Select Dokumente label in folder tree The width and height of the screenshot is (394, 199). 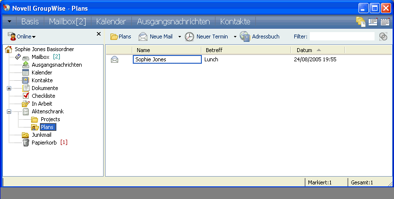click(x=45, y=88)
